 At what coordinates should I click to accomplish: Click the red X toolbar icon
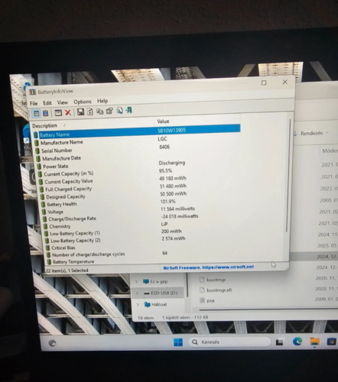[x=68, y=112]
